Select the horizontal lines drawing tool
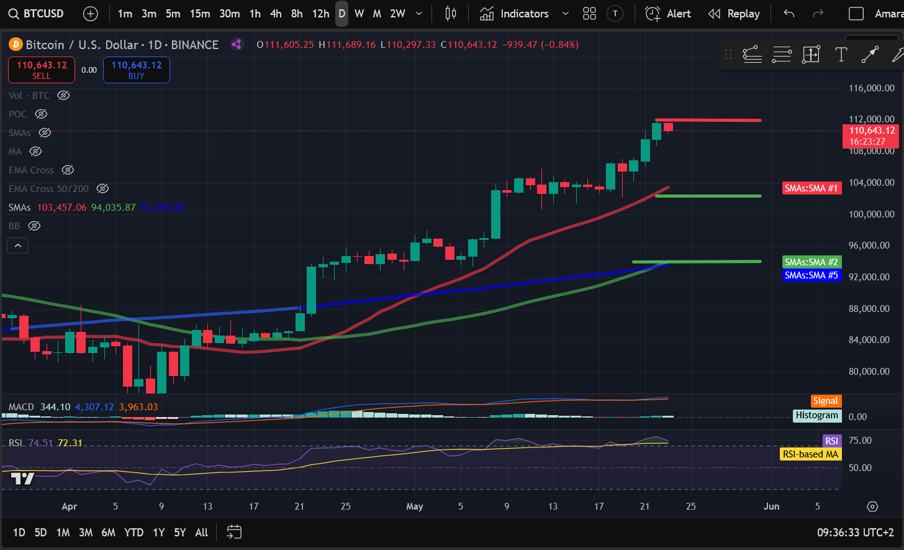This screenshot has height=550, width=904. [x=782, y=55]
